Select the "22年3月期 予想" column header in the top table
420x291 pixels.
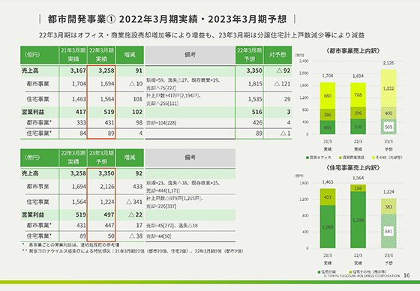pos(249,55)
